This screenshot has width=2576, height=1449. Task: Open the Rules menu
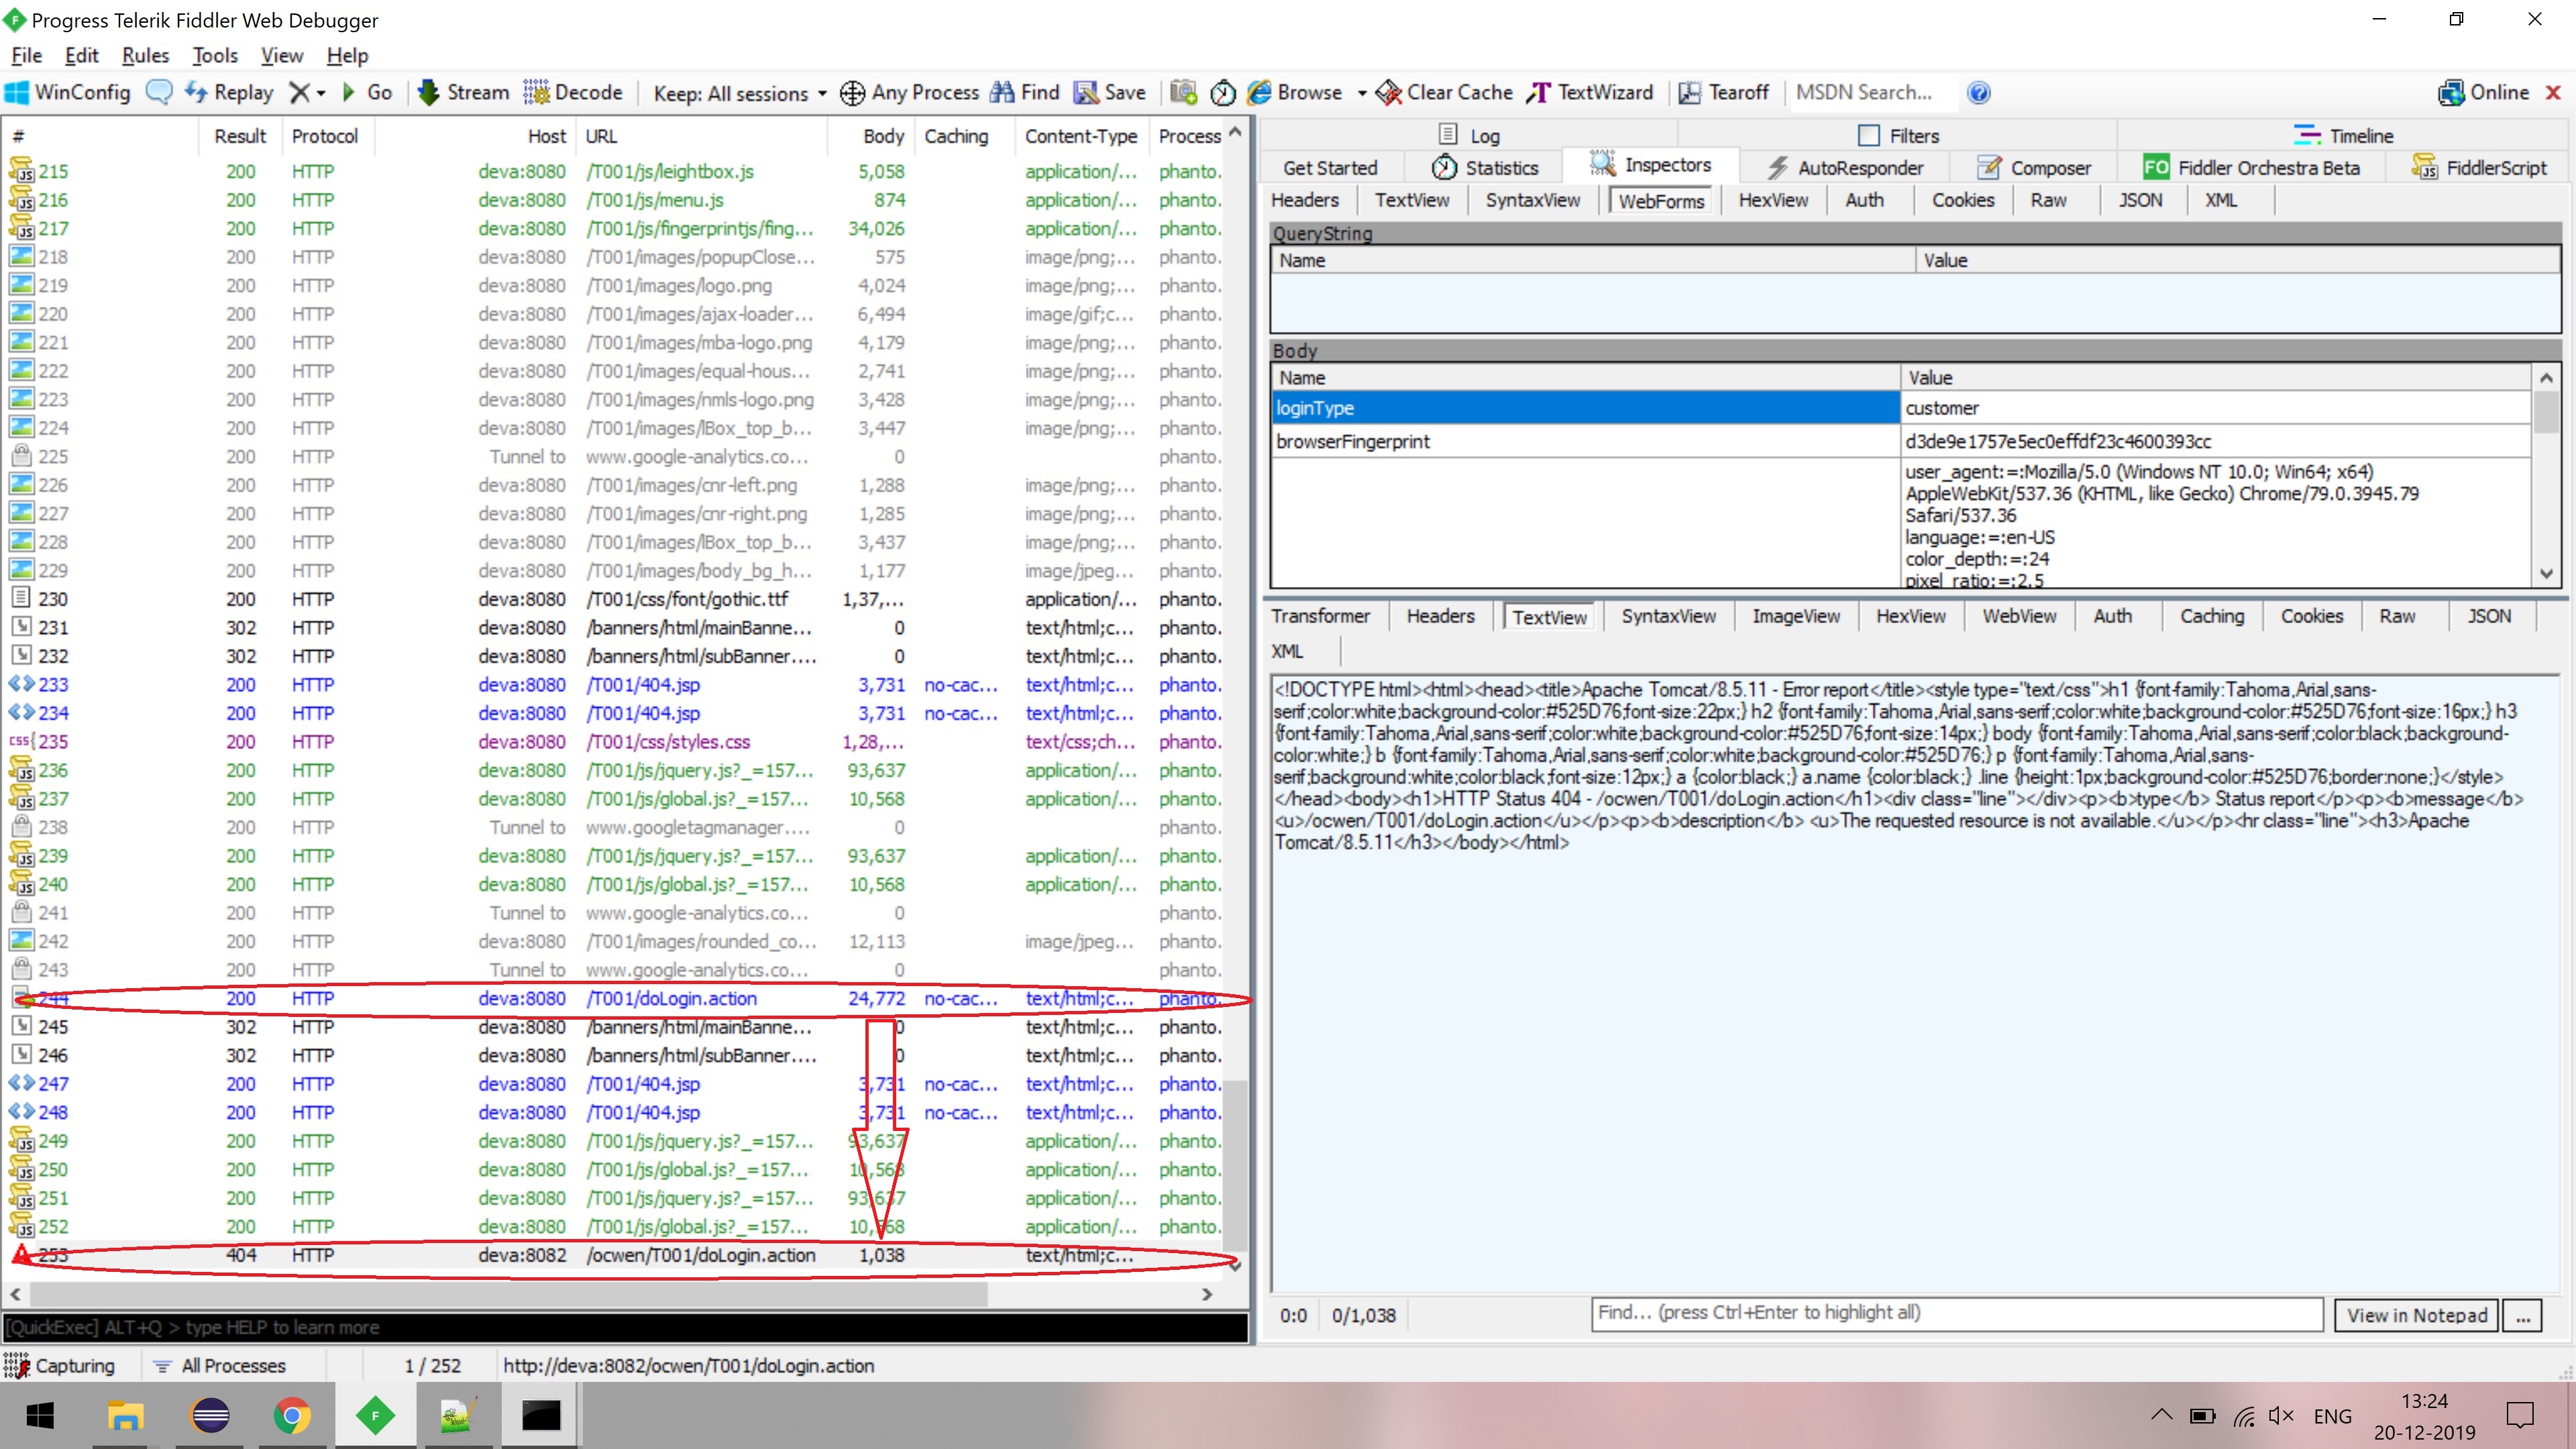point(145,56)
